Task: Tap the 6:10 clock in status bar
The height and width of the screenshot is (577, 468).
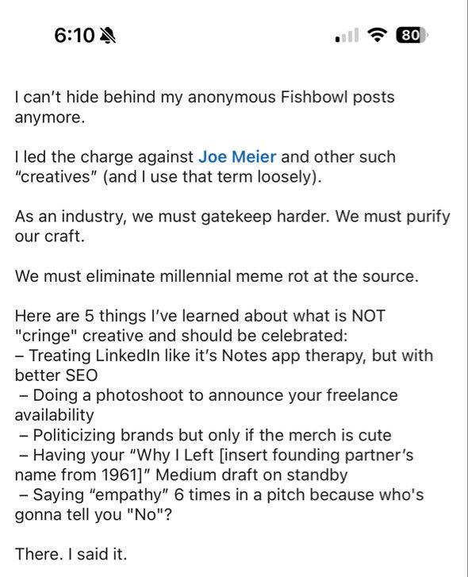Action: [x=75, y=36]
